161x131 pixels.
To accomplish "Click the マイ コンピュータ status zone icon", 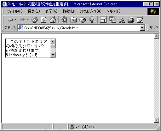I will [72, 127].
